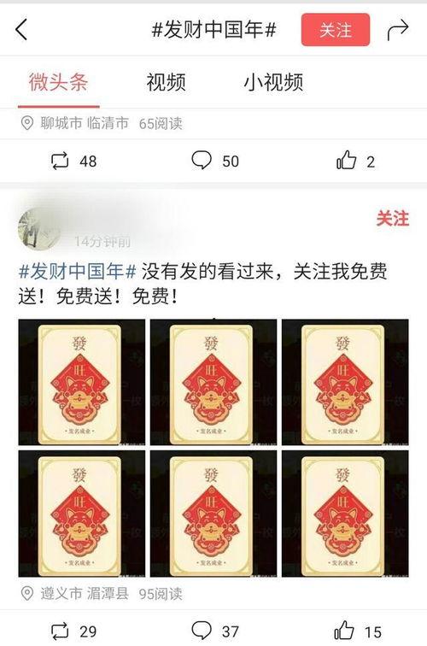Follow the post author via 关注 link
The width and height of the screenshot is (427, 646).
[392, 218]
